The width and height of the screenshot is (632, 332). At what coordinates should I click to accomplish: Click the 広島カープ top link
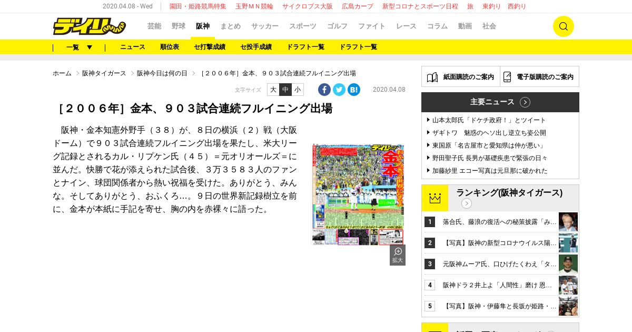pos(358,6)
